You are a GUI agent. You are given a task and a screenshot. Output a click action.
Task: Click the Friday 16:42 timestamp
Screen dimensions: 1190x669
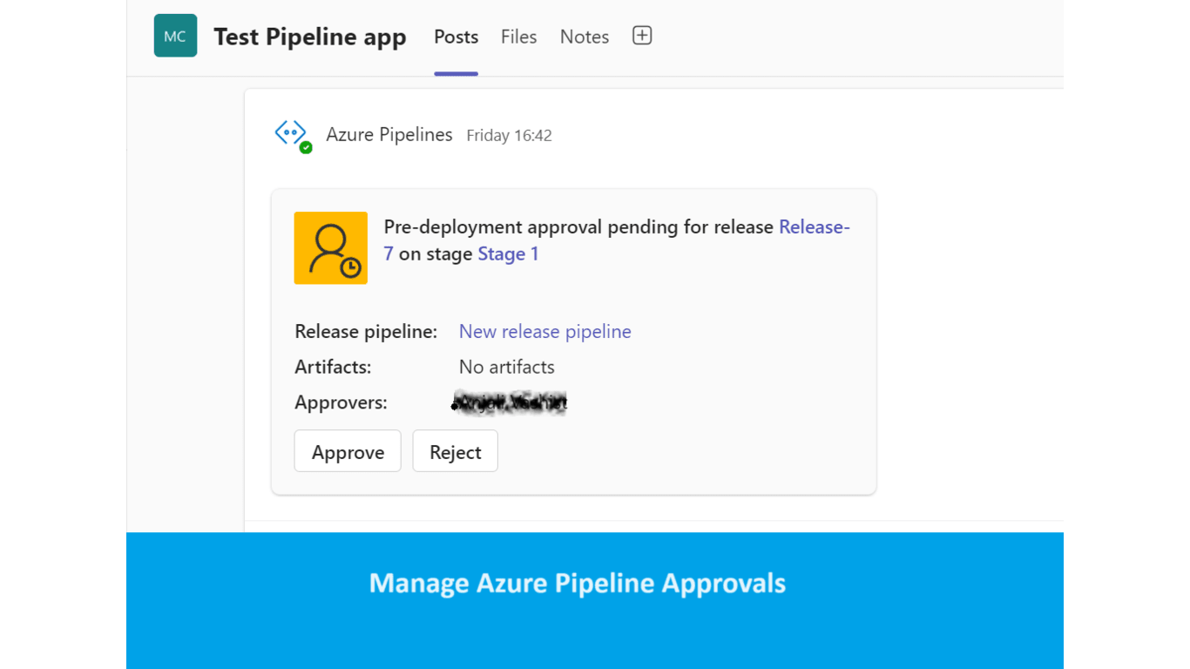509,136
